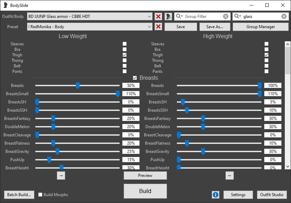Viewport: 291px width, 203px height.
Task: Click the Low Weight Breasts 50% value field
Action: [131, 86]
